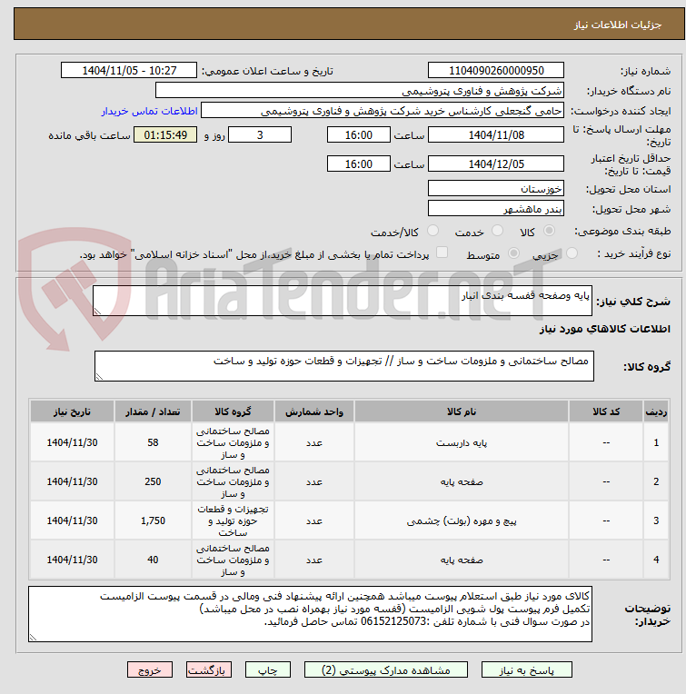
Task: Click the تجهیزات و قطعات حوزه تولید group cell
Action: (x=233, y=520)
